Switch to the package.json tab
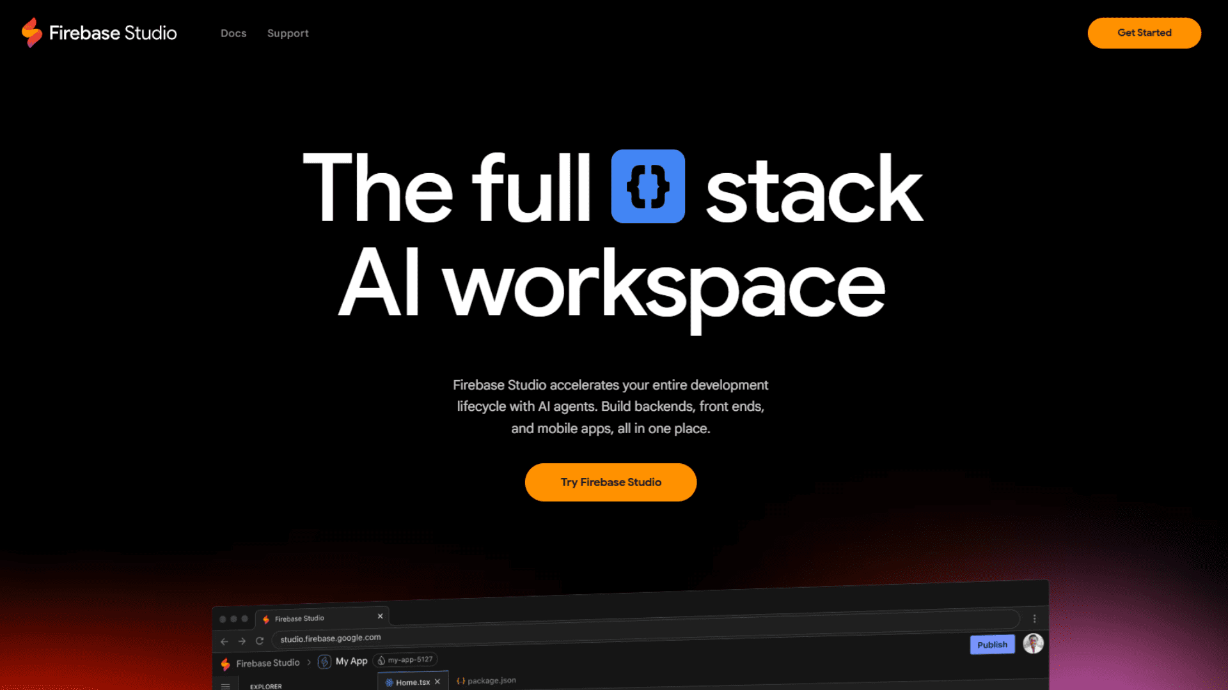Image resolution: width=1228 pixels, height=690 pixels. 486,680
